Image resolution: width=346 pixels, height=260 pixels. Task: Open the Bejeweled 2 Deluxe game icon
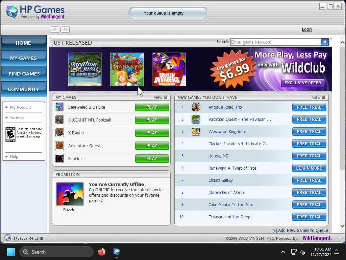[59, 107]
